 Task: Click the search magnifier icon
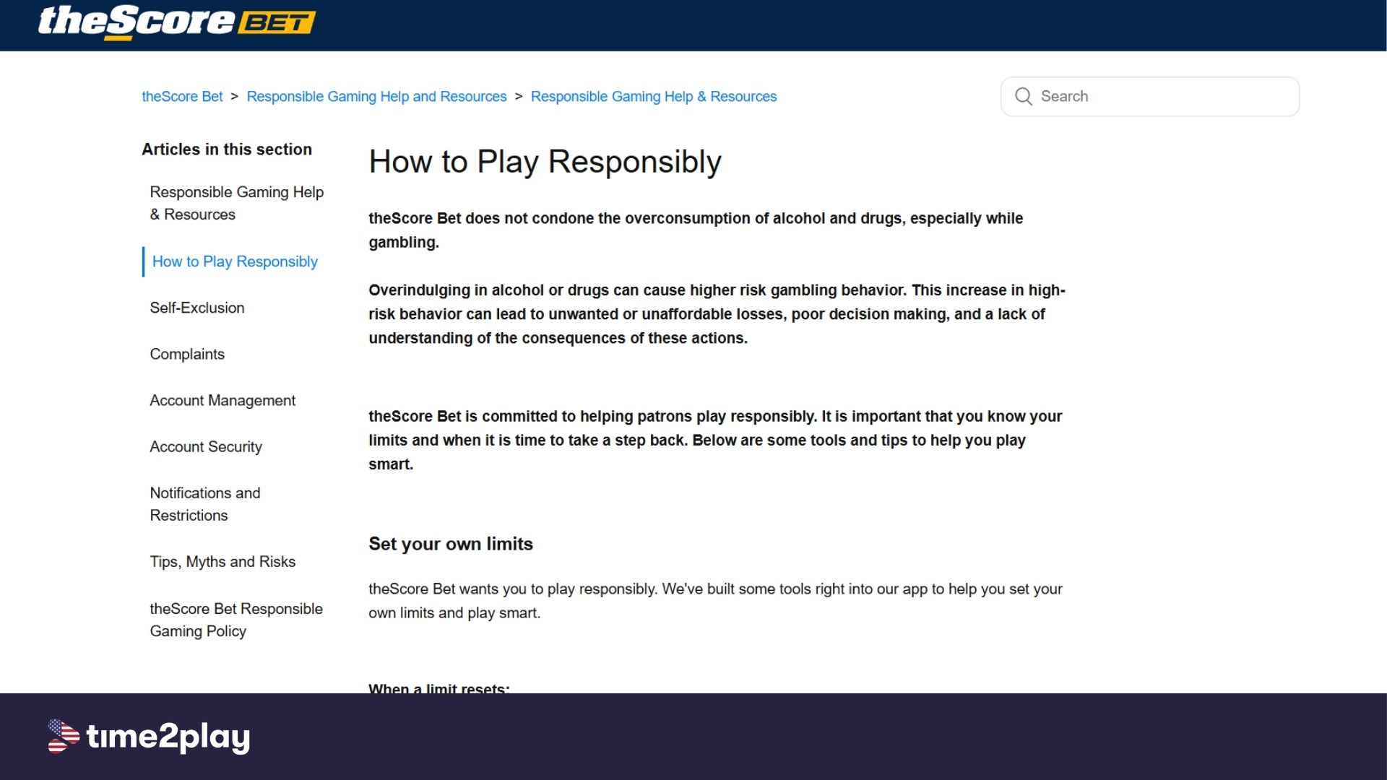pyautogui.click(x=1023, y=97)
